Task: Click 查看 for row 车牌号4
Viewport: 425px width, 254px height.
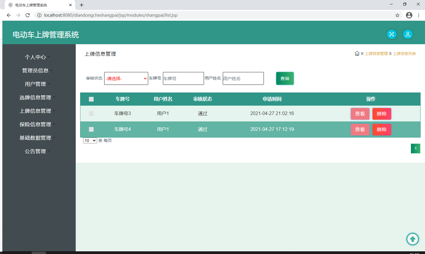Action: click(x=360, y=130)
